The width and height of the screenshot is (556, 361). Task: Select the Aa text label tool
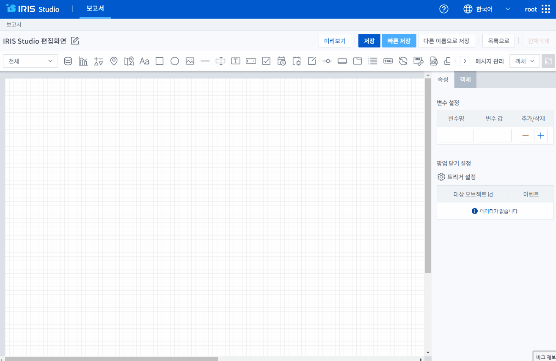click(144, 61)
